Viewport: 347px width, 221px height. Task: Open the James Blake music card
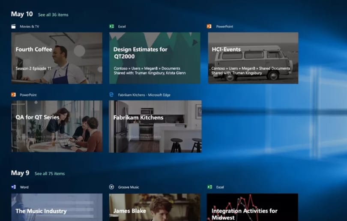pyautogui.click(x=155, y=207)
